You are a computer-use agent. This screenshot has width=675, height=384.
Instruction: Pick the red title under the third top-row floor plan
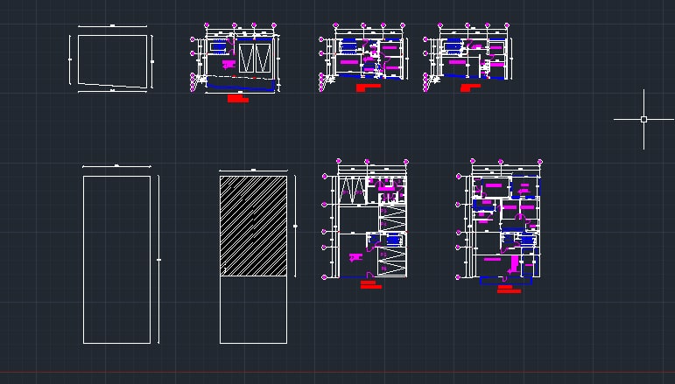[470, 86]
